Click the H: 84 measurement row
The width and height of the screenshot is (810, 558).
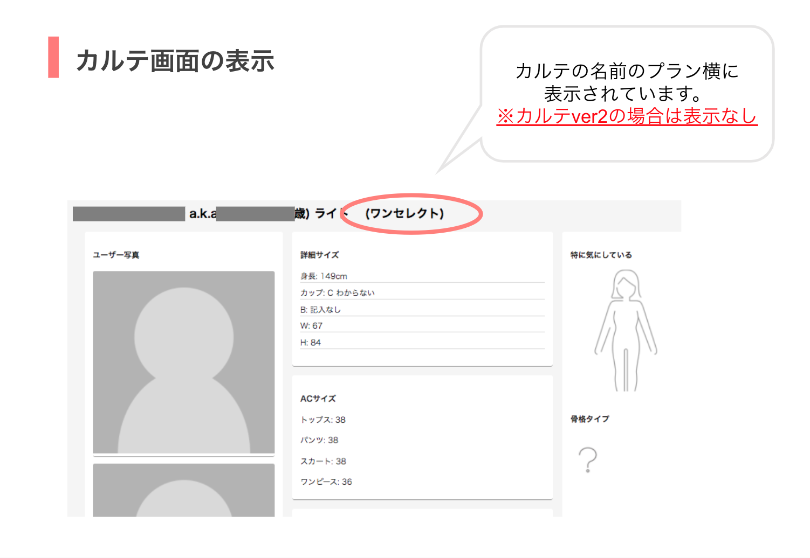pyautogui.click(x=311, y=343)
